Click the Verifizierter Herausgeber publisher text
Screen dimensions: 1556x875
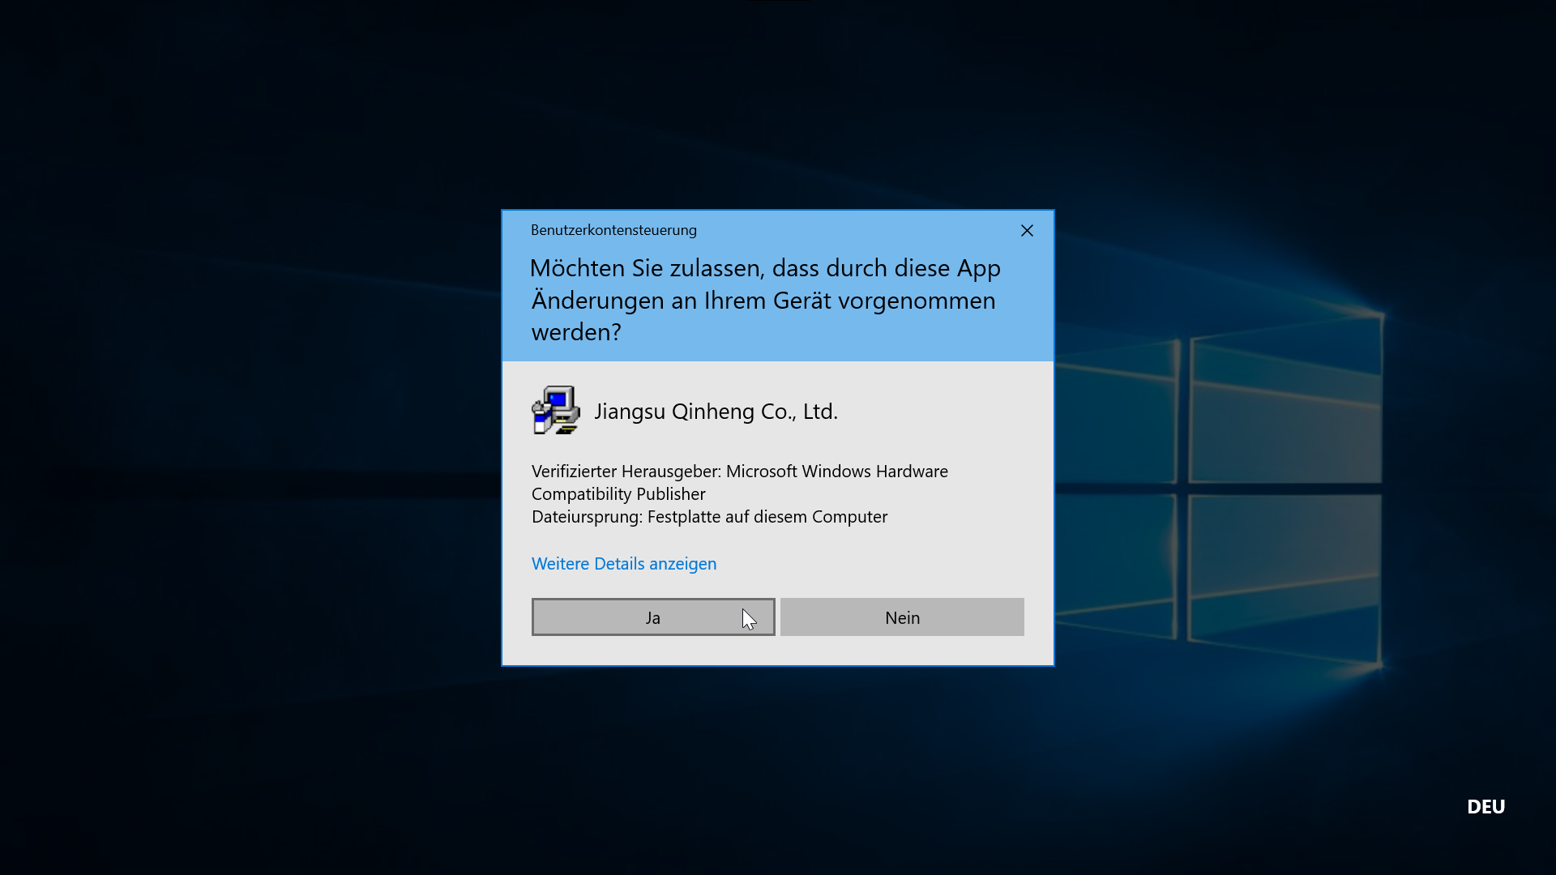[x=740, y=482]
